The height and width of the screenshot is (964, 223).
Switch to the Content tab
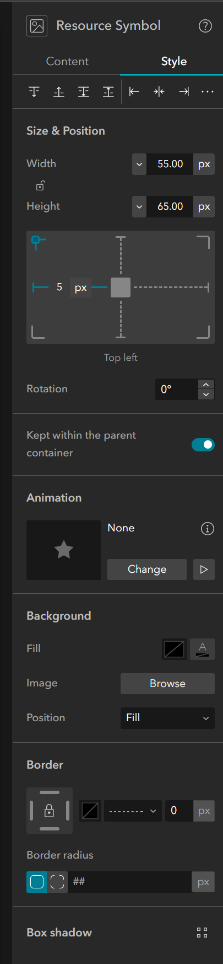pos(67,61)
